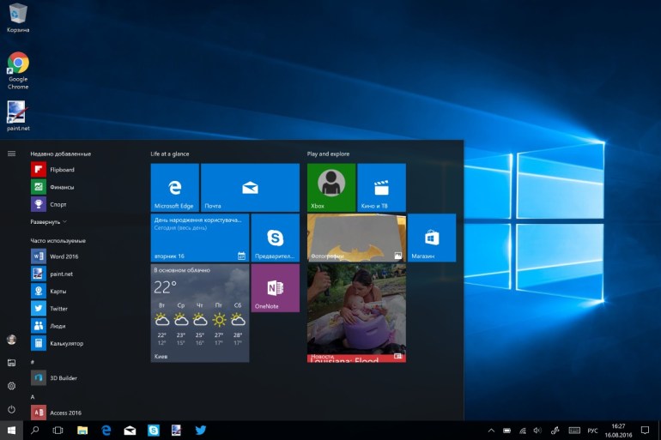Viewport: 661px width, 440px height.
Task: Open File Explorer on the taskbar
Action: pyautogui.click(x=82, y=431)
